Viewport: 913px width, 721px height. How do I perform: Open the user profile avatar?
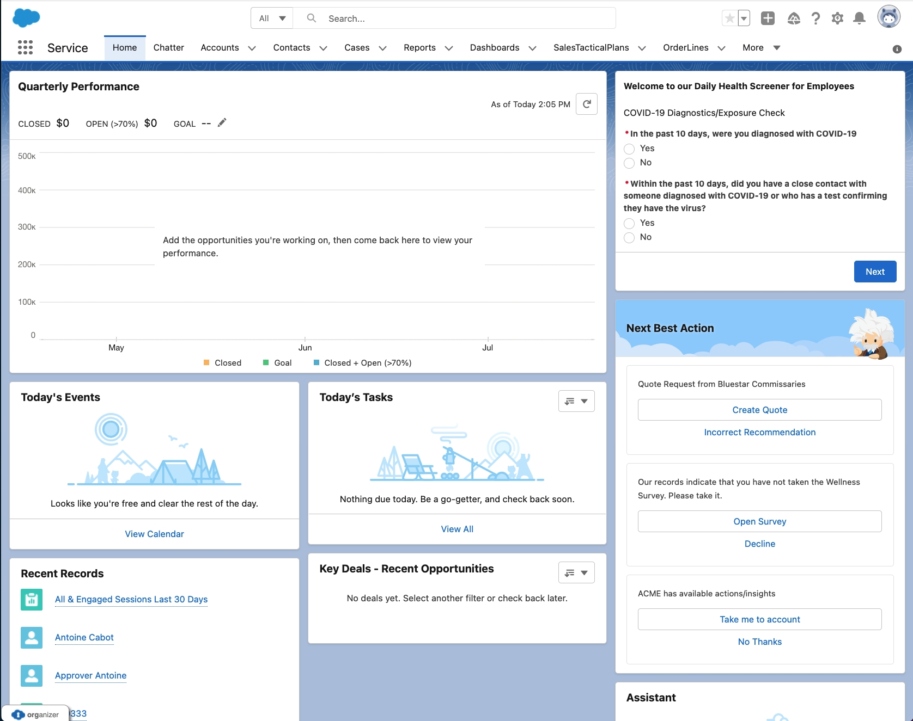pyautogui.click(x=888, y=17)
